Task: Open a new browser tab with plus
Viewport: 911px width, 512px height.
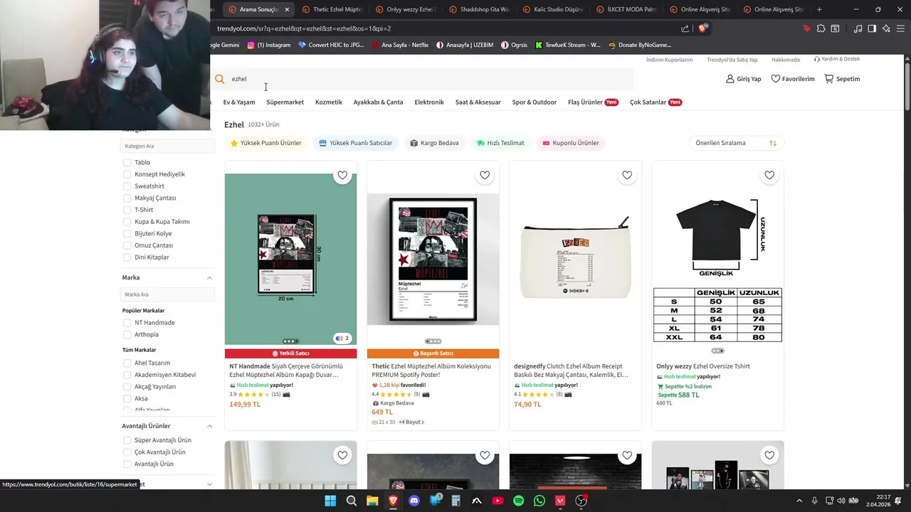Action: point(819,9)
